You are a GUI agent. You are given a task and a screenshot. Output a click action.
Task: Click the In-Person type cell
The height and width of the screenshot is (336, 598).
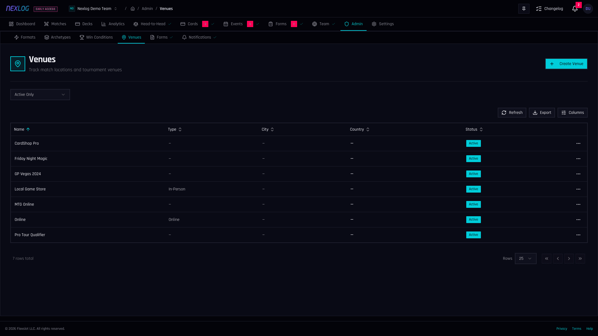[x=177, y=189]
